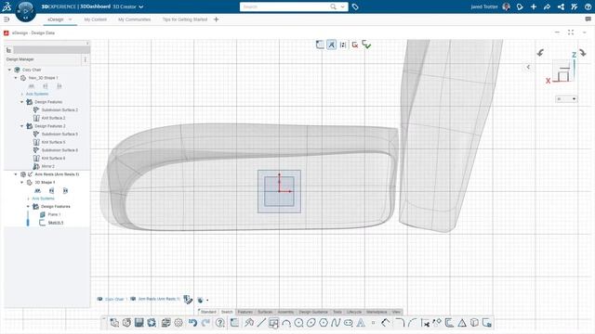Select the Line sketch tool
Viewport: 595px width, 334px height.
[261, 323]
